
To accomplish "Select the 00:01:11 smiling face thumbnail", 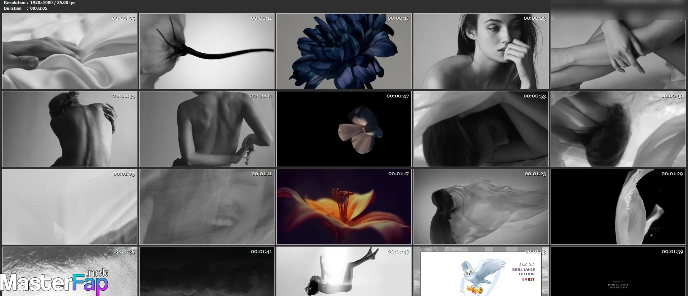I will pyautogui.click(x=207, y=207).
